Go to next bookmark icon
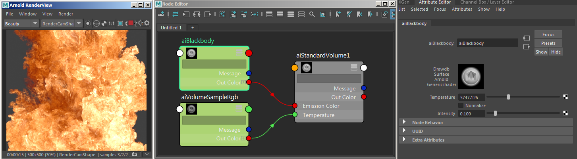Screen dimensions: 577x159 [370, 14]
